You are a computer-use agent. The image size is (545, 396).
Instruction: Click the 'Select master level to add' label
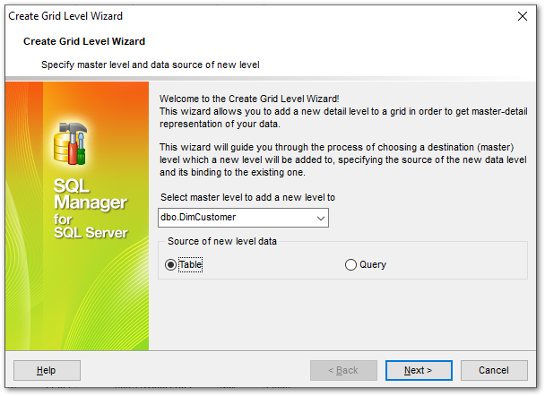pyautogui.click(x=247, y=197)
